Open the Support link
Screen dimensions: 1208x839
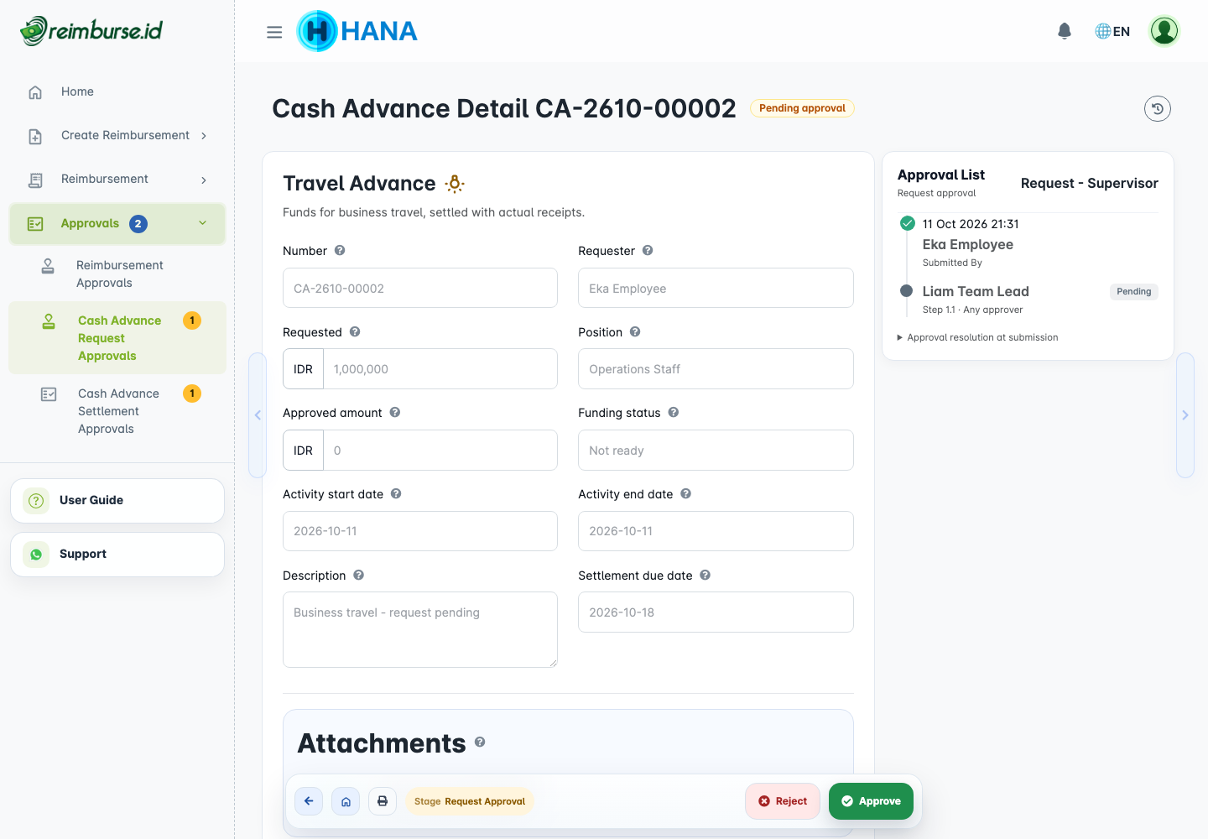click(x=117, y=555)
